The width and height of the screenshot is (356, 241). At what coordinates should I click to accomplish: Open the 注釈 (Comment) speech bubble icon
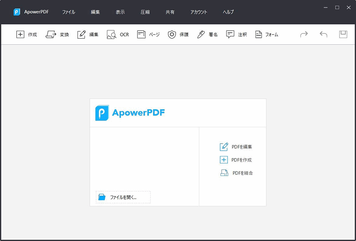pos(230,34)
